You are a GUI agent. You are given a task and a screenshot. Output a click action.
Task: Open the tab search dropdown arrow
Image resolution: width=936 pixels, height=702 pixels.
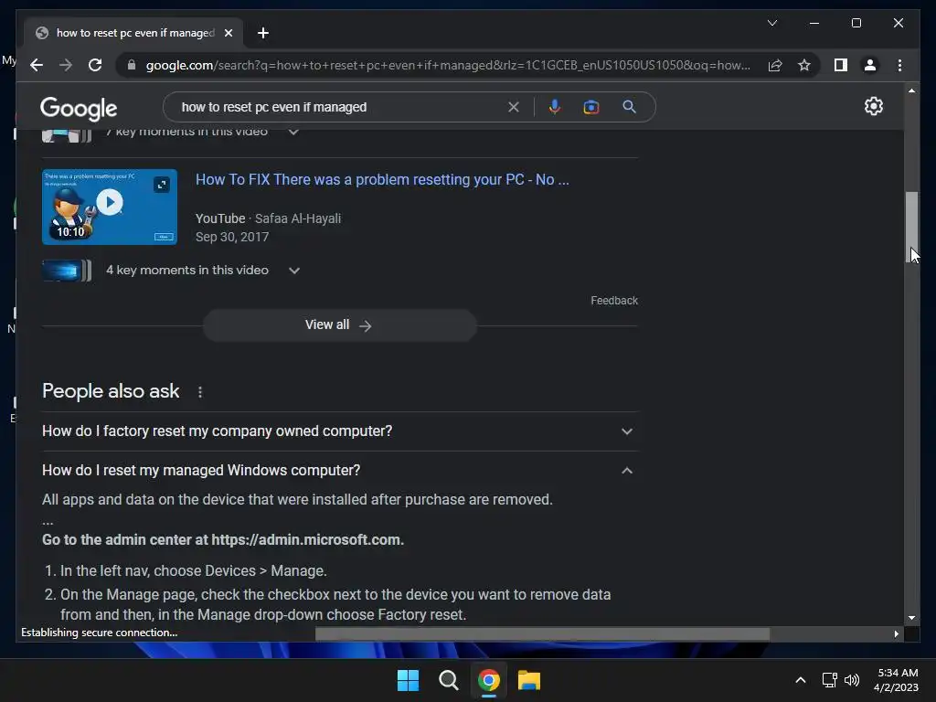pyautogui.click(x=771, y=23)
